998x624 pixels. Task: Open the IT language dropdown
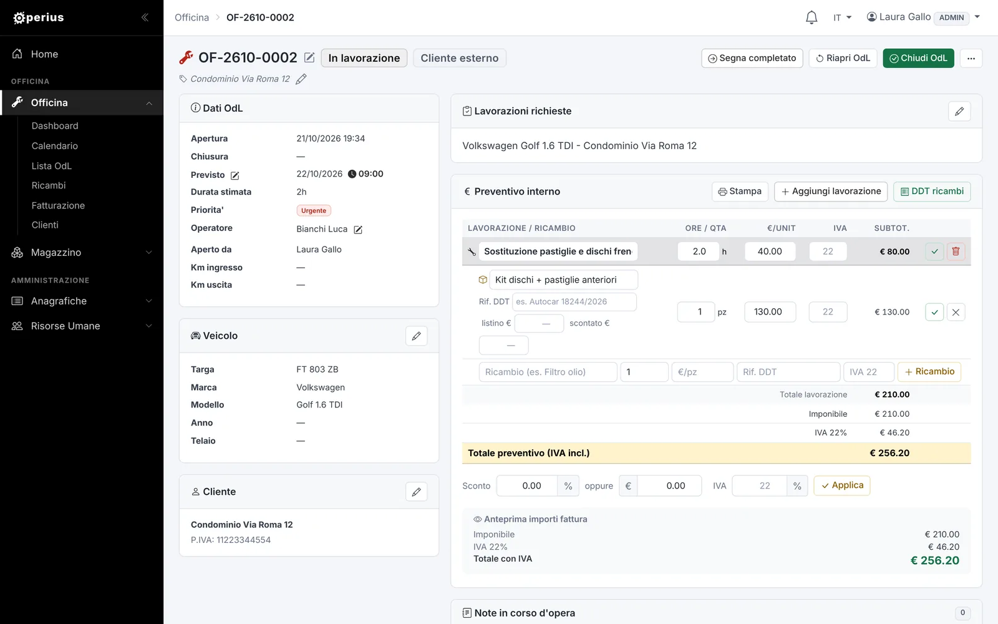click(842, 17)
